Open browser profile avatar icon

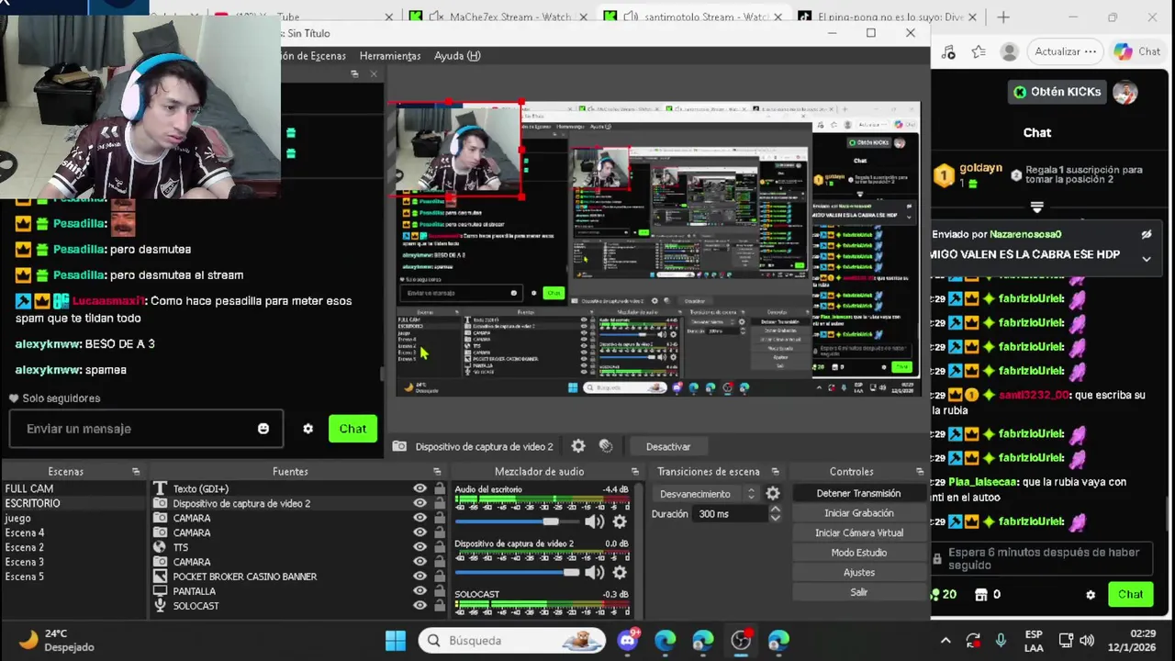coord(1010,51)
